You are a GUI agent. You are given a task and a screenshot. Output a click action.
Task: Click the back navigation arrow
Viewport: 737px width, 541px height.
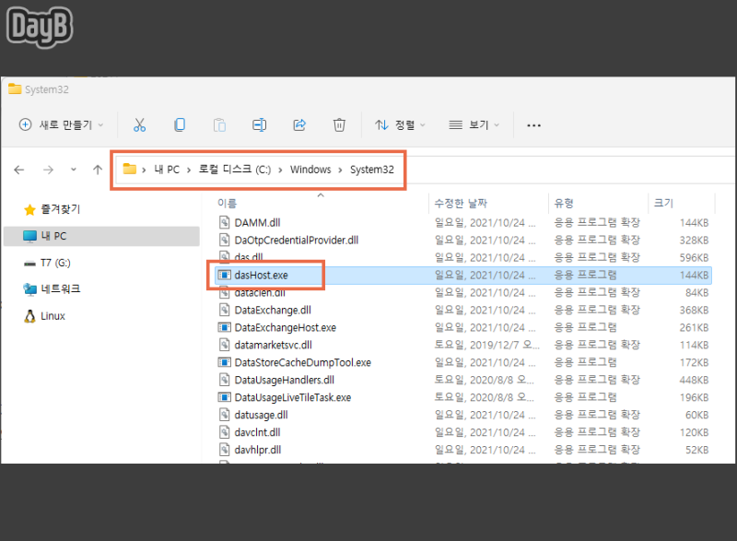coord(19,170)
